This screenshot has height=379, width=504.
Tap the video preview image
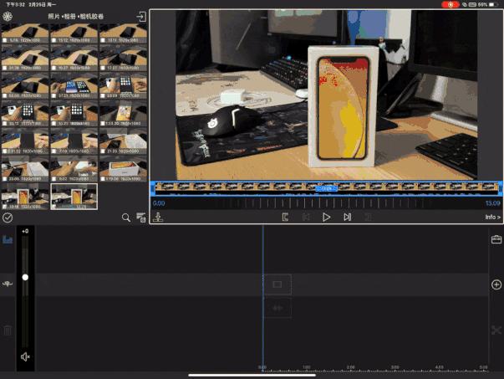coord(327,95)
